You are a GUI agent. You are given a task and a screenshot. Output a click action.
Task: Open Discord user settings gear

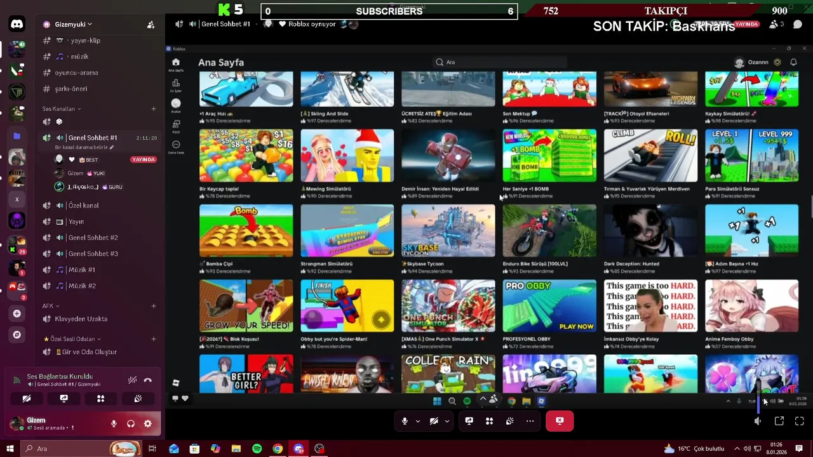click(x=148, y=423)
